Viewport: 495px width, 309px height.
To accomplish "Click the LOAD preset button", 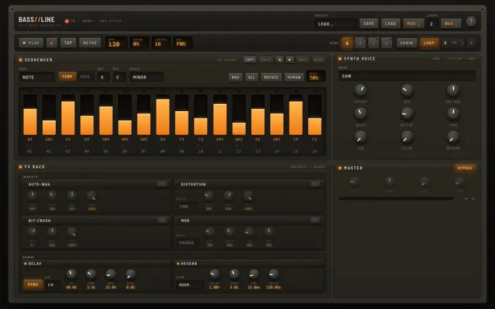I will click(x=390, y=23).
